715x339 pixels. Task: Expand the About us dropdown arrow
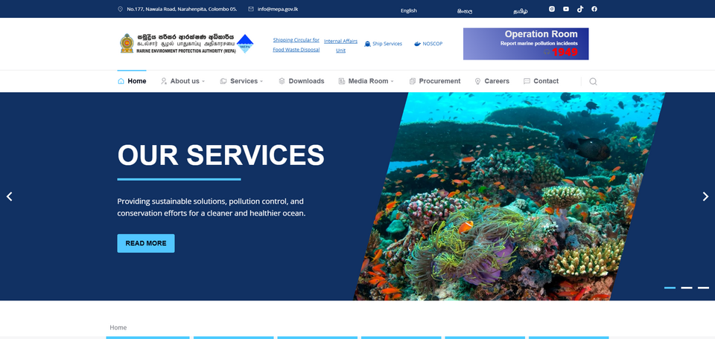tap(203, 82)
